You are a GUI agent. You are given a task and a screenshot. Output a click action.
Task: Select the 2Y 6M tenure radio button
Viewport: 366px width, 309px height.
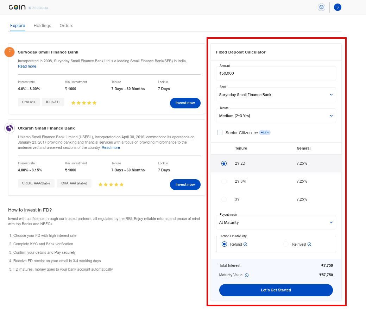tap(224, 182)
